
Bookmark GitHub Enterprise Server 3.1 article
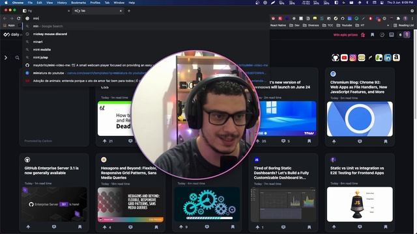click(x=79, y=227)
